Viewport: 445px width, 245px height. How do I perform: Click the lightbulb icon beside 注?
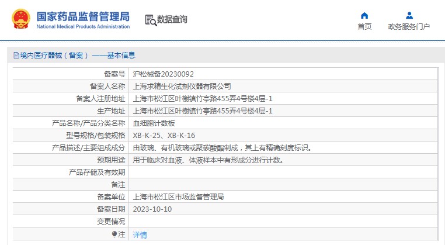click(114, 234)
